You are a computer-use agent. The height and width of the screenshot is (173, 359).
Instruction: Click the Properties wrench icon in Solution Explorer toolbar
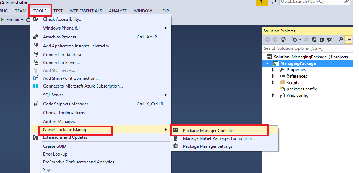pyautogui.click(x=341, y=40)
